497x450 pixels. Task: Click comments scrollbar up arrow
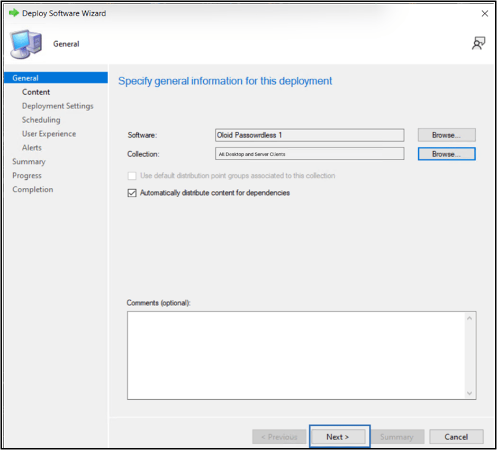(x=469, y=318)
